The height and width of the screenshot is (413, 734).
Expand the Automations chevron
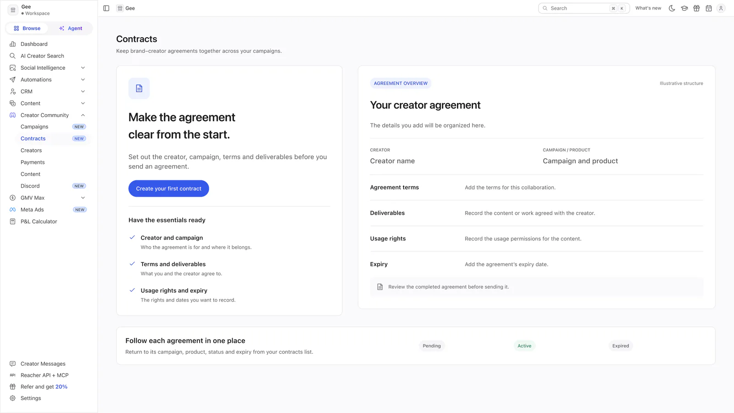click(83, 80)
